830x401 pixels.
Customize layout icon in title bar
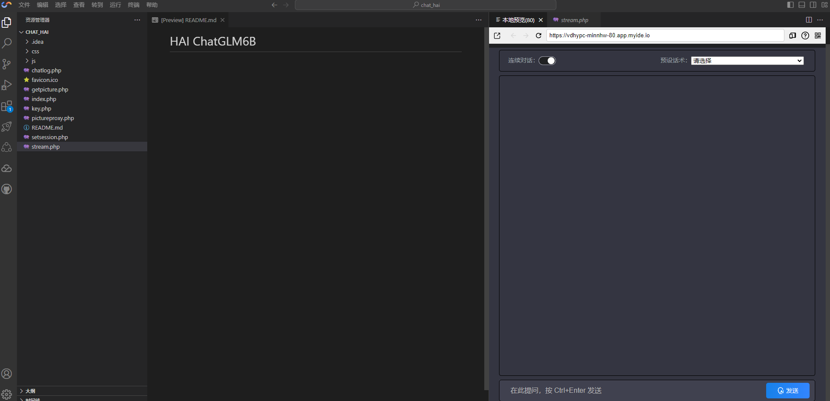click(x=824, y=5)
